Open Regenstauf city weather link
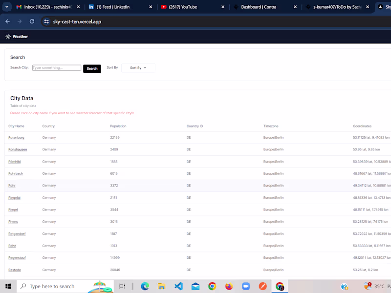This screenshot has width=391, height=293. pos(17,258)
